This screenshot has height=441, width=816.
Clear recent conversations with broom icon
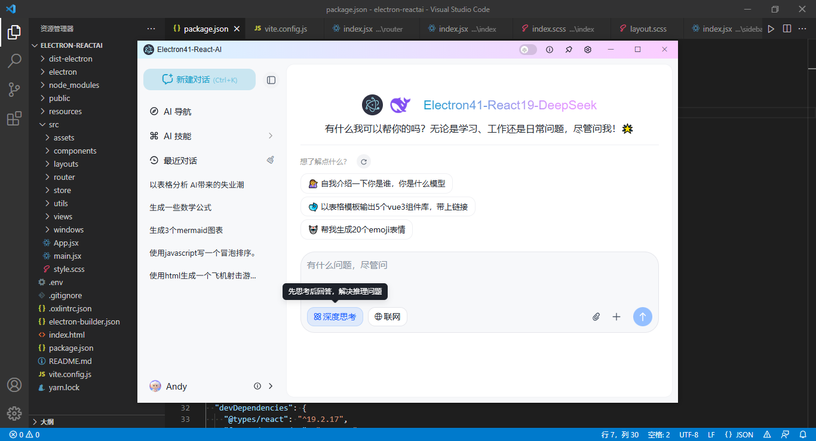[x=271, y=160]
